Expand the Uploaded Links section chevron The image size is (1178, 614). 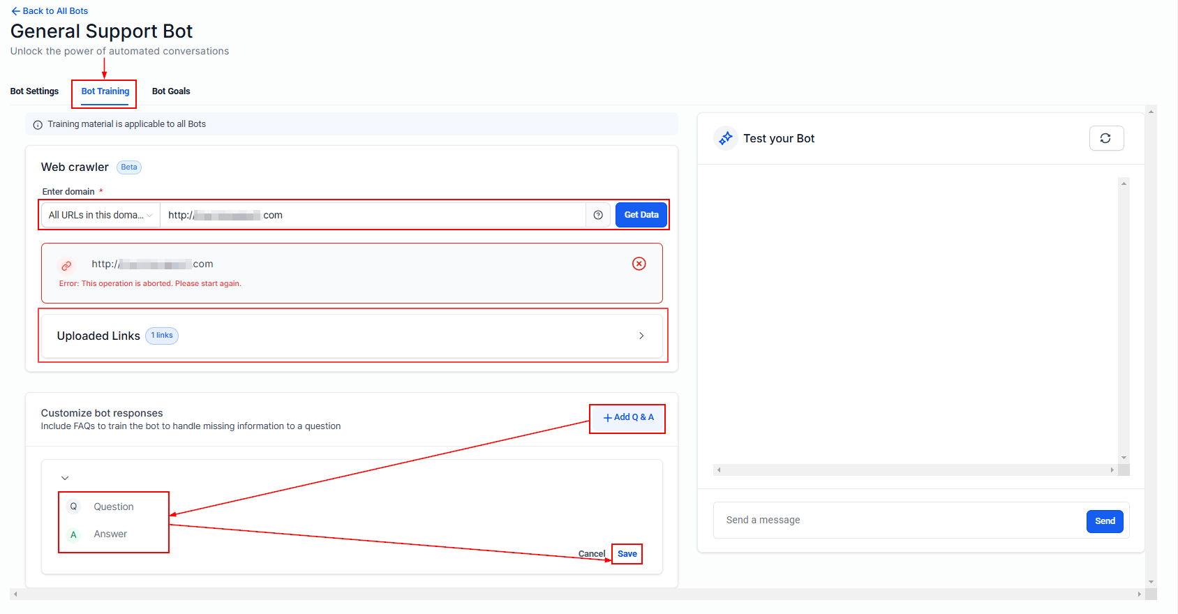coord(641,336)
